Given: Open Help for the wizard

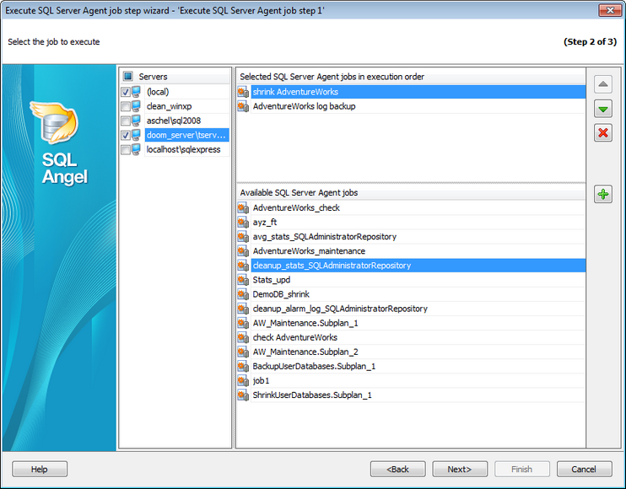Looking at the screenshot, I should pyautogui.click(x=40, y=469).
